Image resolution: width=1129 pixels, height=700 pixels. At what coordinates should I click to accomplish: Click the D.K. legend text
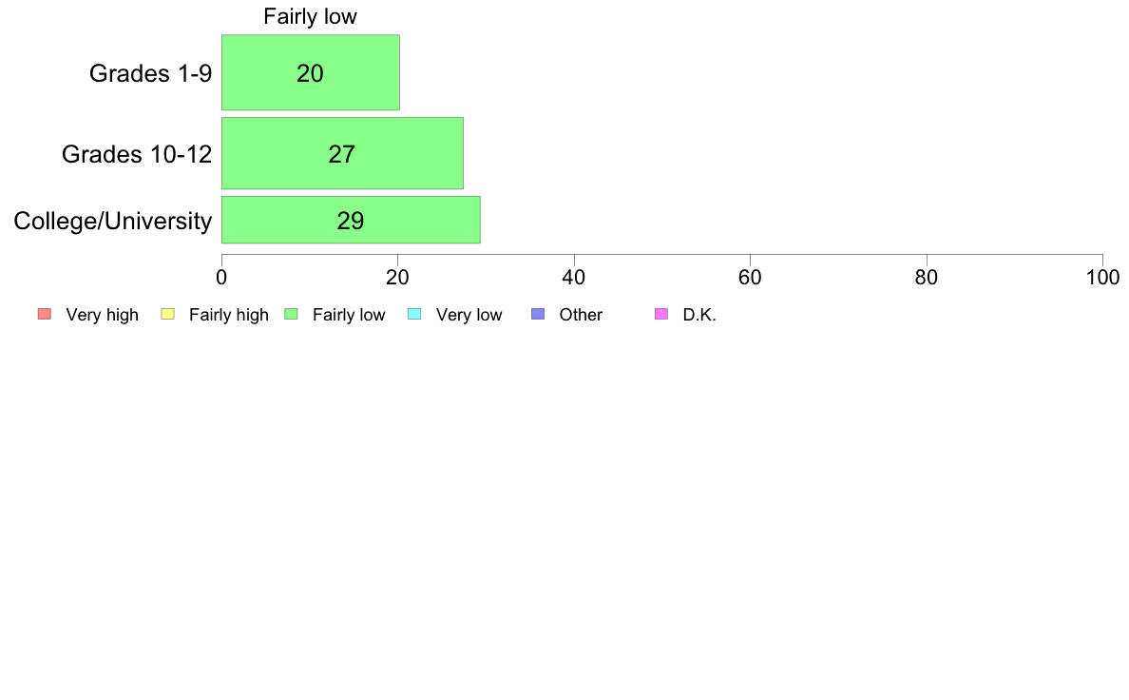699,315
